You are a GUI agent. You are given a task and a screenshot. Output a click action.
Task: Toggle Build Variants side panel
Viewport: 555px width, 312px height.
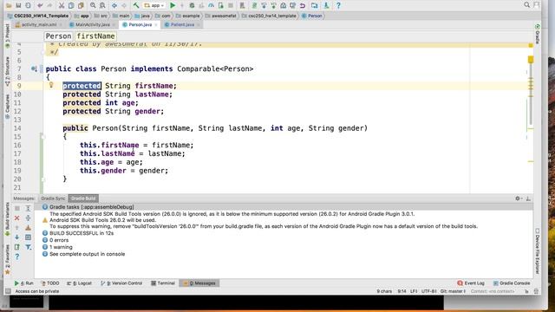point(7,219)
